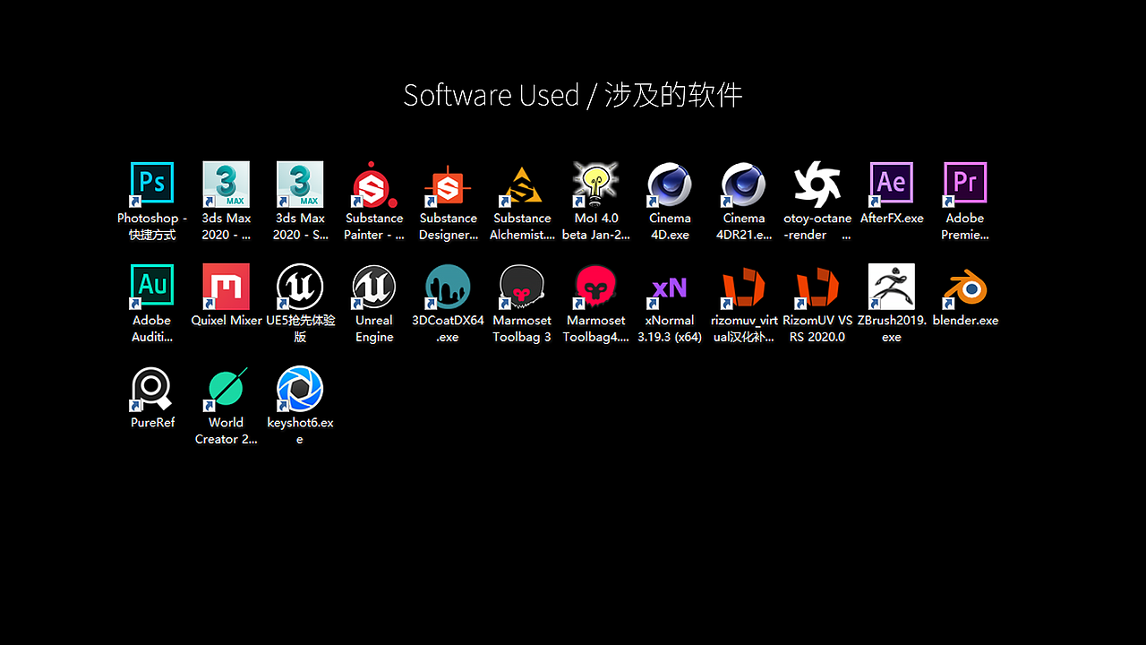Open the Photoshop shortcut icon

click(152, 184)
